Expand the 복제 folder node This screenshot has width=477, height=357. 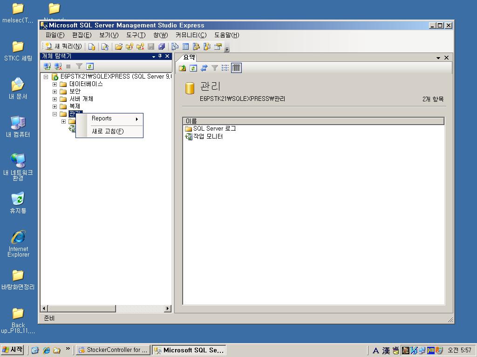pos(55,106)
